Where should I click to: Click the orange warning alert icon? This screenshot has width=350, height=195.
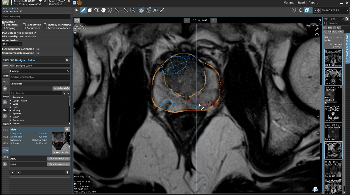pyautogui.click(x=79, y=3)
